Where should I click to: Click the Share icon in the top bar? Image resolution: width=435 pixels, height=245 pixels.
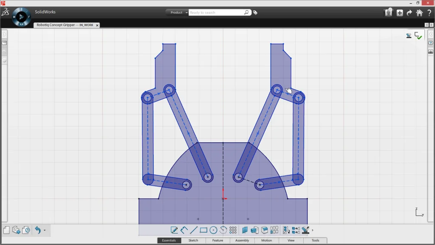[x=388, y=12]
